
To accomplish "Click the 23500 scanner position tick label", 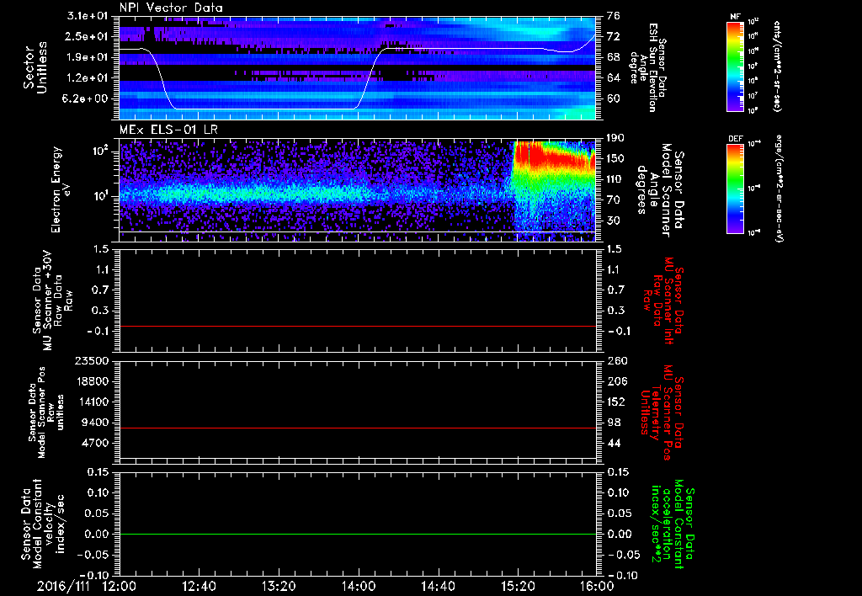I will pyautogui.click(x=93, y=360).
